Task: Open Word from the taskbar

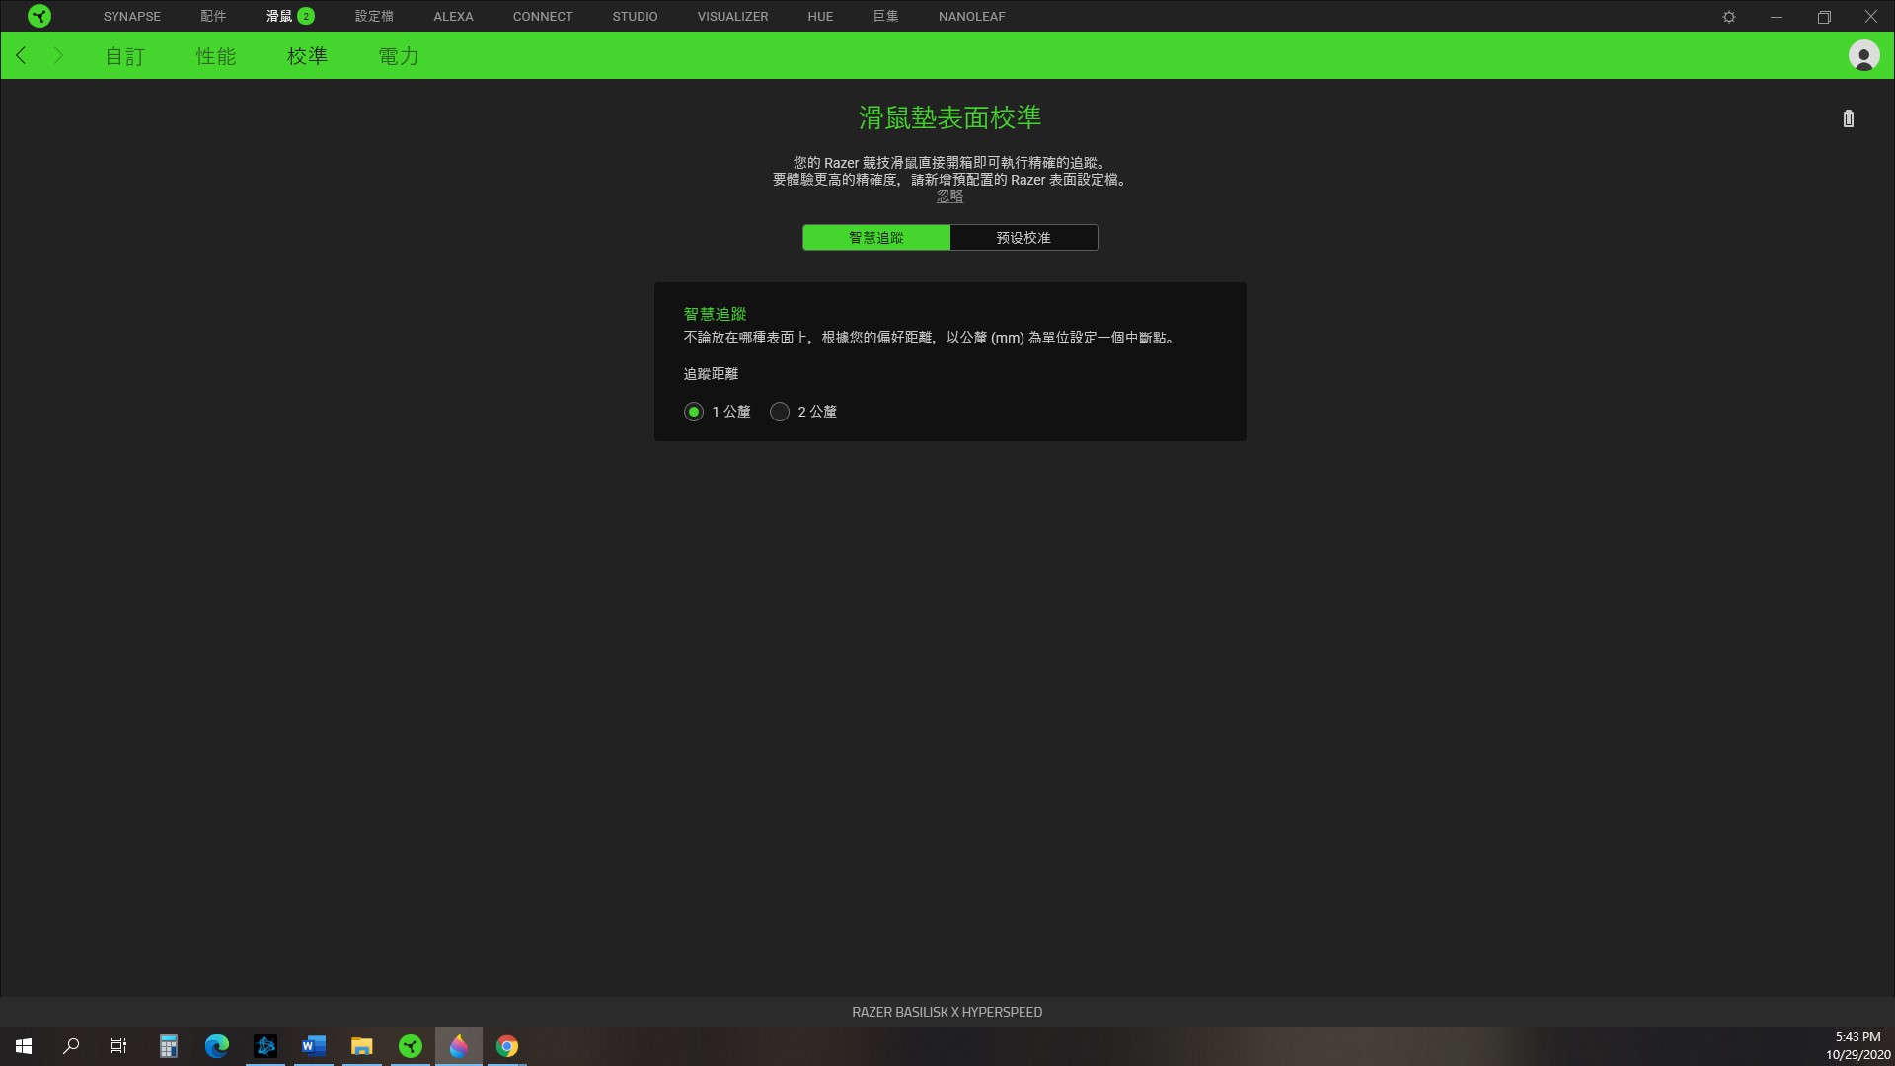Action: (314, 1046)
